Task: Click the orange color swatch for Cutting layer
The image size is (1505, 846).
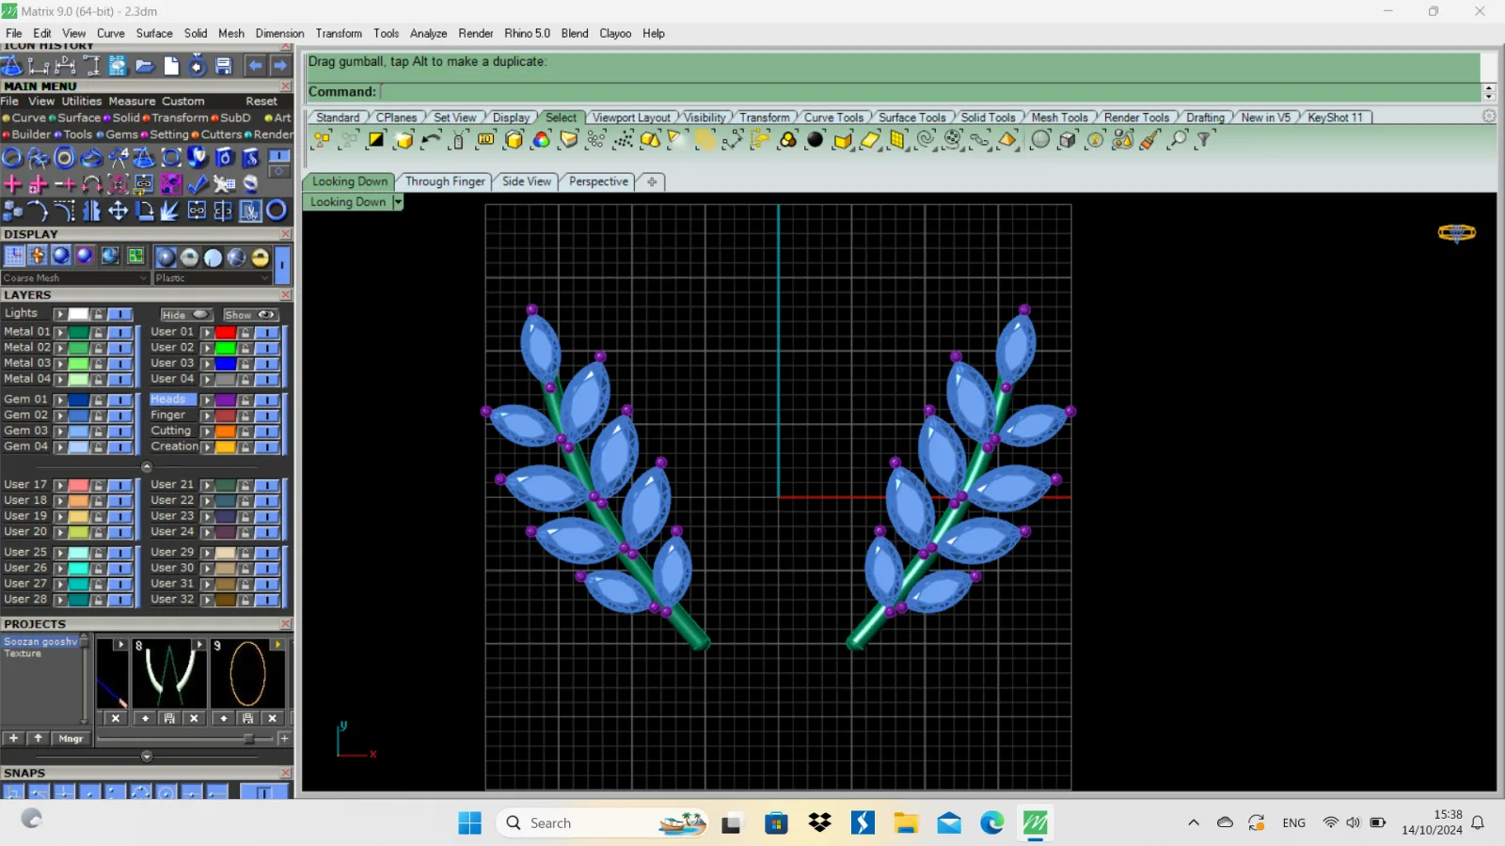Action: [x=226, y=431]
